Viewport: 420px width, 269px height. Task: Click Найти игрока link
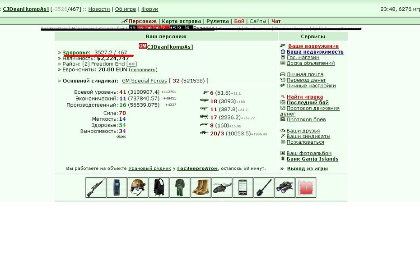[x=304, y=97]
